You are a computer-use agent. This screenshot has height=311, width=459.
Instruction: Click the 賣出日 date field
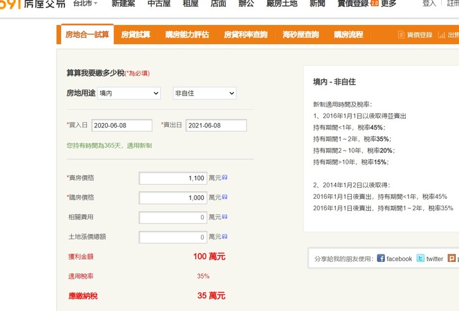pyautogui.click(x=216, y=126)
